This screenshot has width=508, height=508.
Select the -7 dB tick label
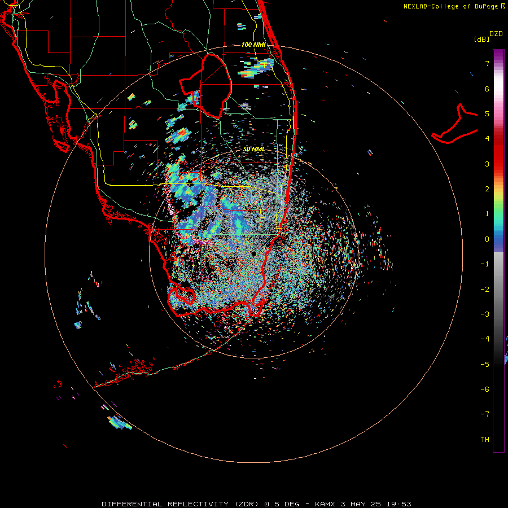pos(485,414)
